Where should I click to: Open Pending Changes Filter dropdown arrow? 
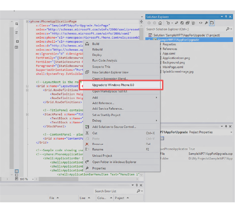point(172,23)
